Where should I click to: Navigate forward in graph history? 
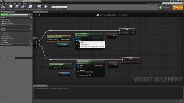[39, 15]
